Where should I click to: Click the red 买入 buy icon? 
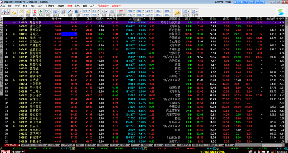coord(35,12)
